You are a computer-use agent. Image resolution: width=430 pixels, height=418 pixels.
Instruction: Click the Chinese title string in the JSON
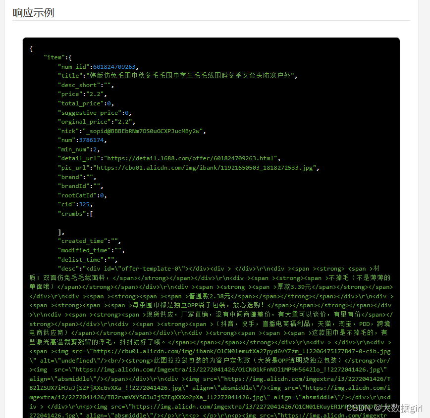(190, 76)
